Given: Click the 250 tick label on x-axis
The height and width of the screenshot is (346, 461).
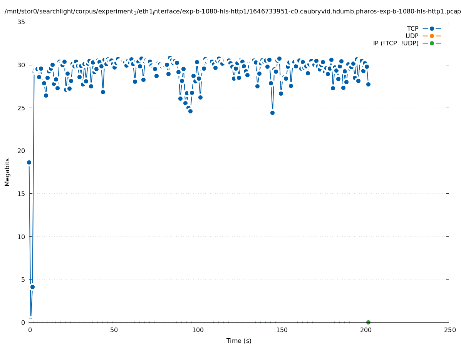Looking at the screenshot, I should pos(449,330).
